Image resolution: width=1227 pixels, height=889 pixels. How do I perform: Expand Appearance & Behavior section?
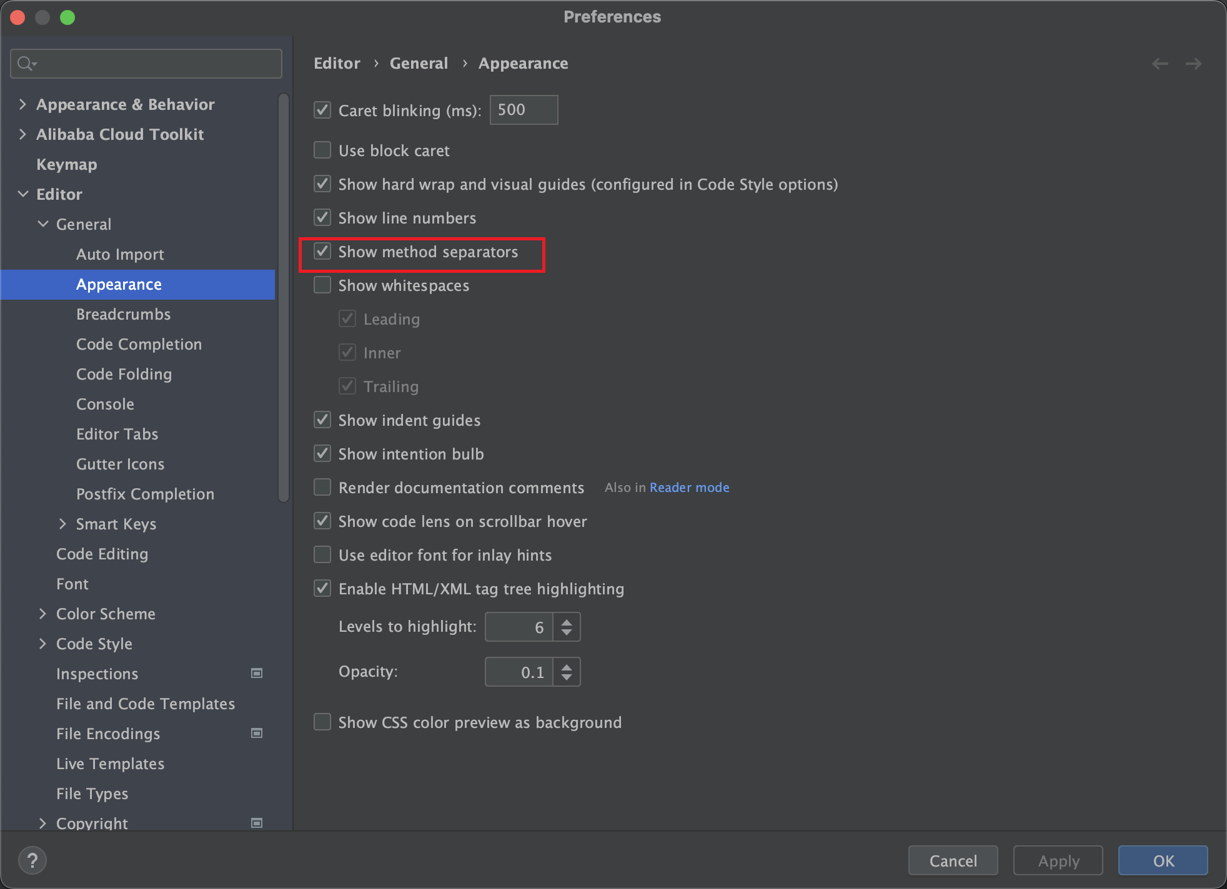click(x=23, y=104)
